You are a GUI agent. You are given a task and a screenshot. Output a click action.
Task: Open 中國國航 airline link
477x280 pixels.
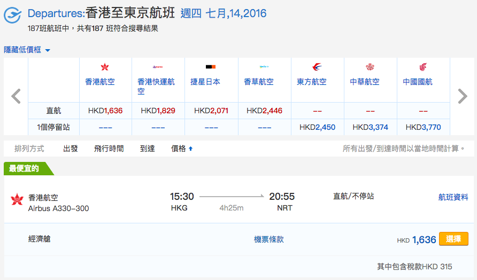(x=417, y=82)
